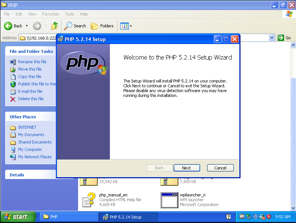Open My Computer in Other Places

click(30, 149)
